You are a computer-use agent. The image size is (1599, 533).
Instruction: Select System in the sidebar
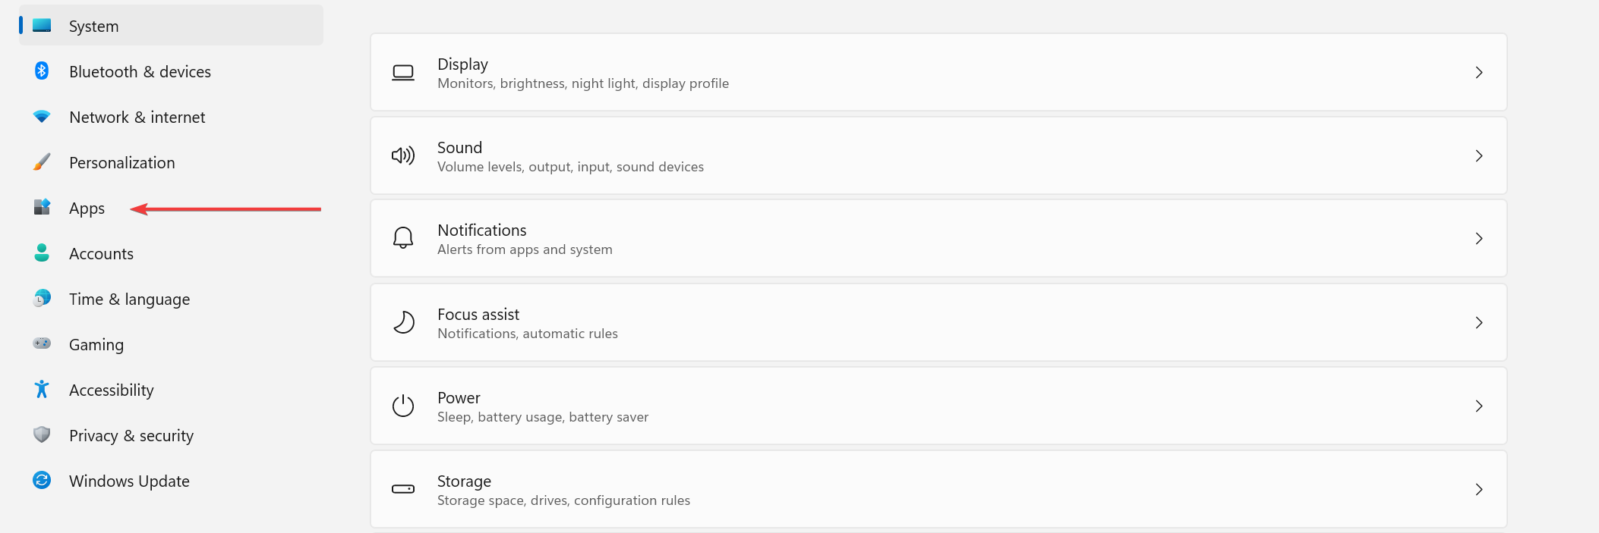tap(171, 26)
